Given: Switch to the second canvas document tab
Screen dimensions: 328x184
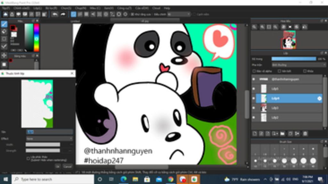Looking at the screenshot, I should [x=145, y=21].
